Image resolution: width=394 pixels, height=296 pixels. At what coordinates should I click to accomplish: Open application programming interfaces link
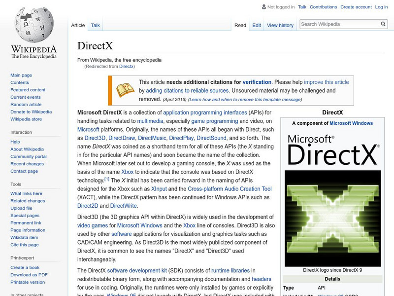pos(205,112)
